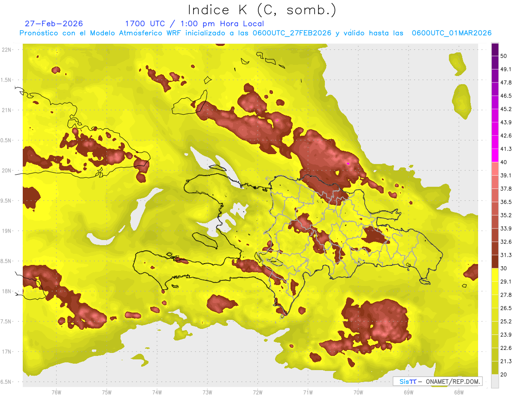Image resolution: width=515 pixels, height=398 pixels.
Task: Click longitude label '74W'
Action: (157, 392)
